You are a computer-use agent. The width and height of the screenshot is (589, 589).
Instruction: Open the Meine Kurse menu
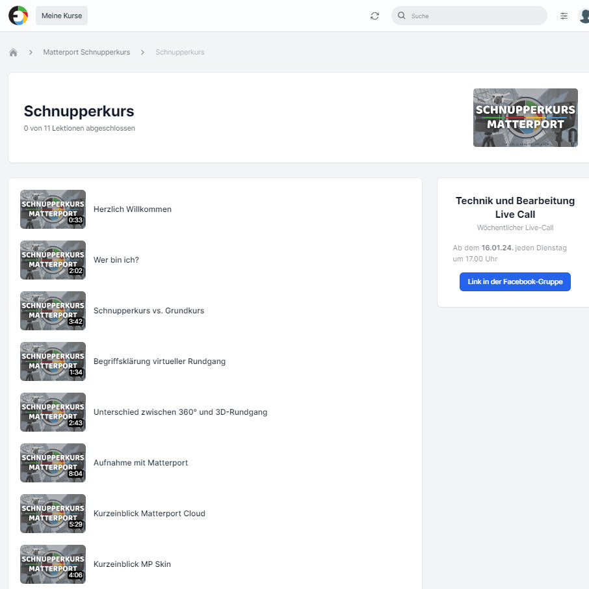click(62, 16)
